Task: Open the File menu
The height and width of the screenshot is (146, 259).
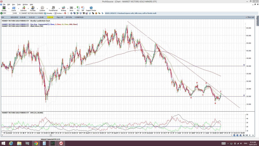Action: (4, 5)
